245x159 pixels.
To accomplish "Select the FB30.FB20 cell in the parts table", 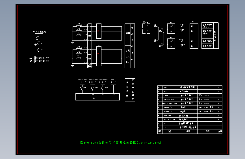I will (171, 99).
